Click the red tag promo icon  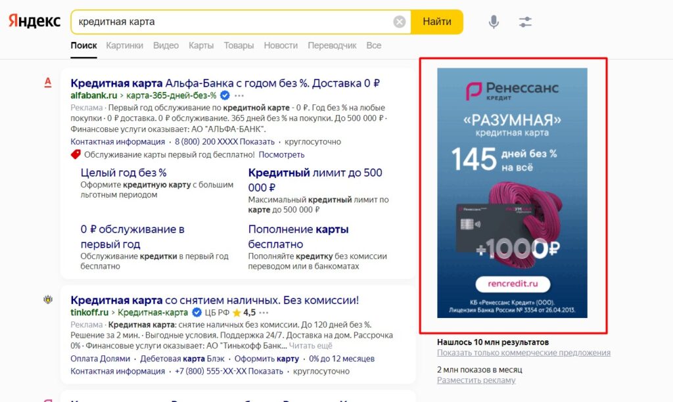coord(75,154)
